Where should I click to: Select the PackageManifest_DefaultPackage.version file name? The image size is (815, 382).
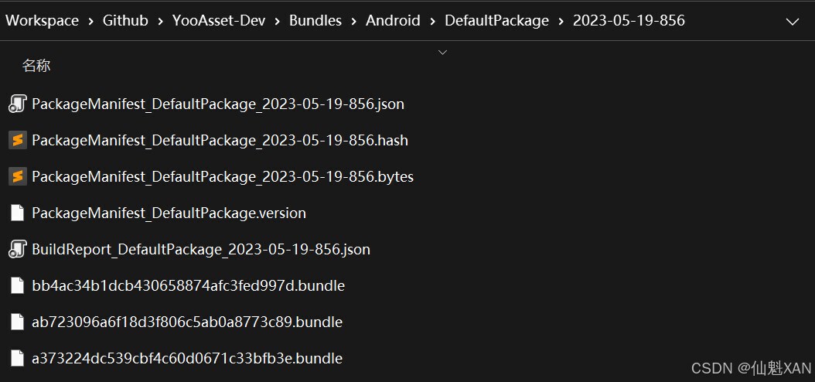(169, 213)
